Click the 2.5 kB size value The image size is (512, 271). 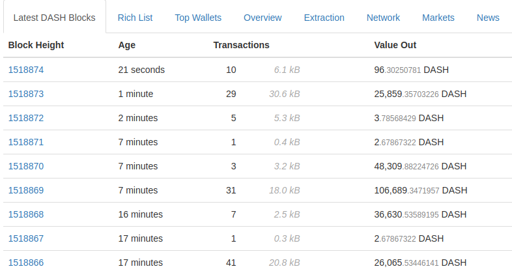(x=287, y=214)
